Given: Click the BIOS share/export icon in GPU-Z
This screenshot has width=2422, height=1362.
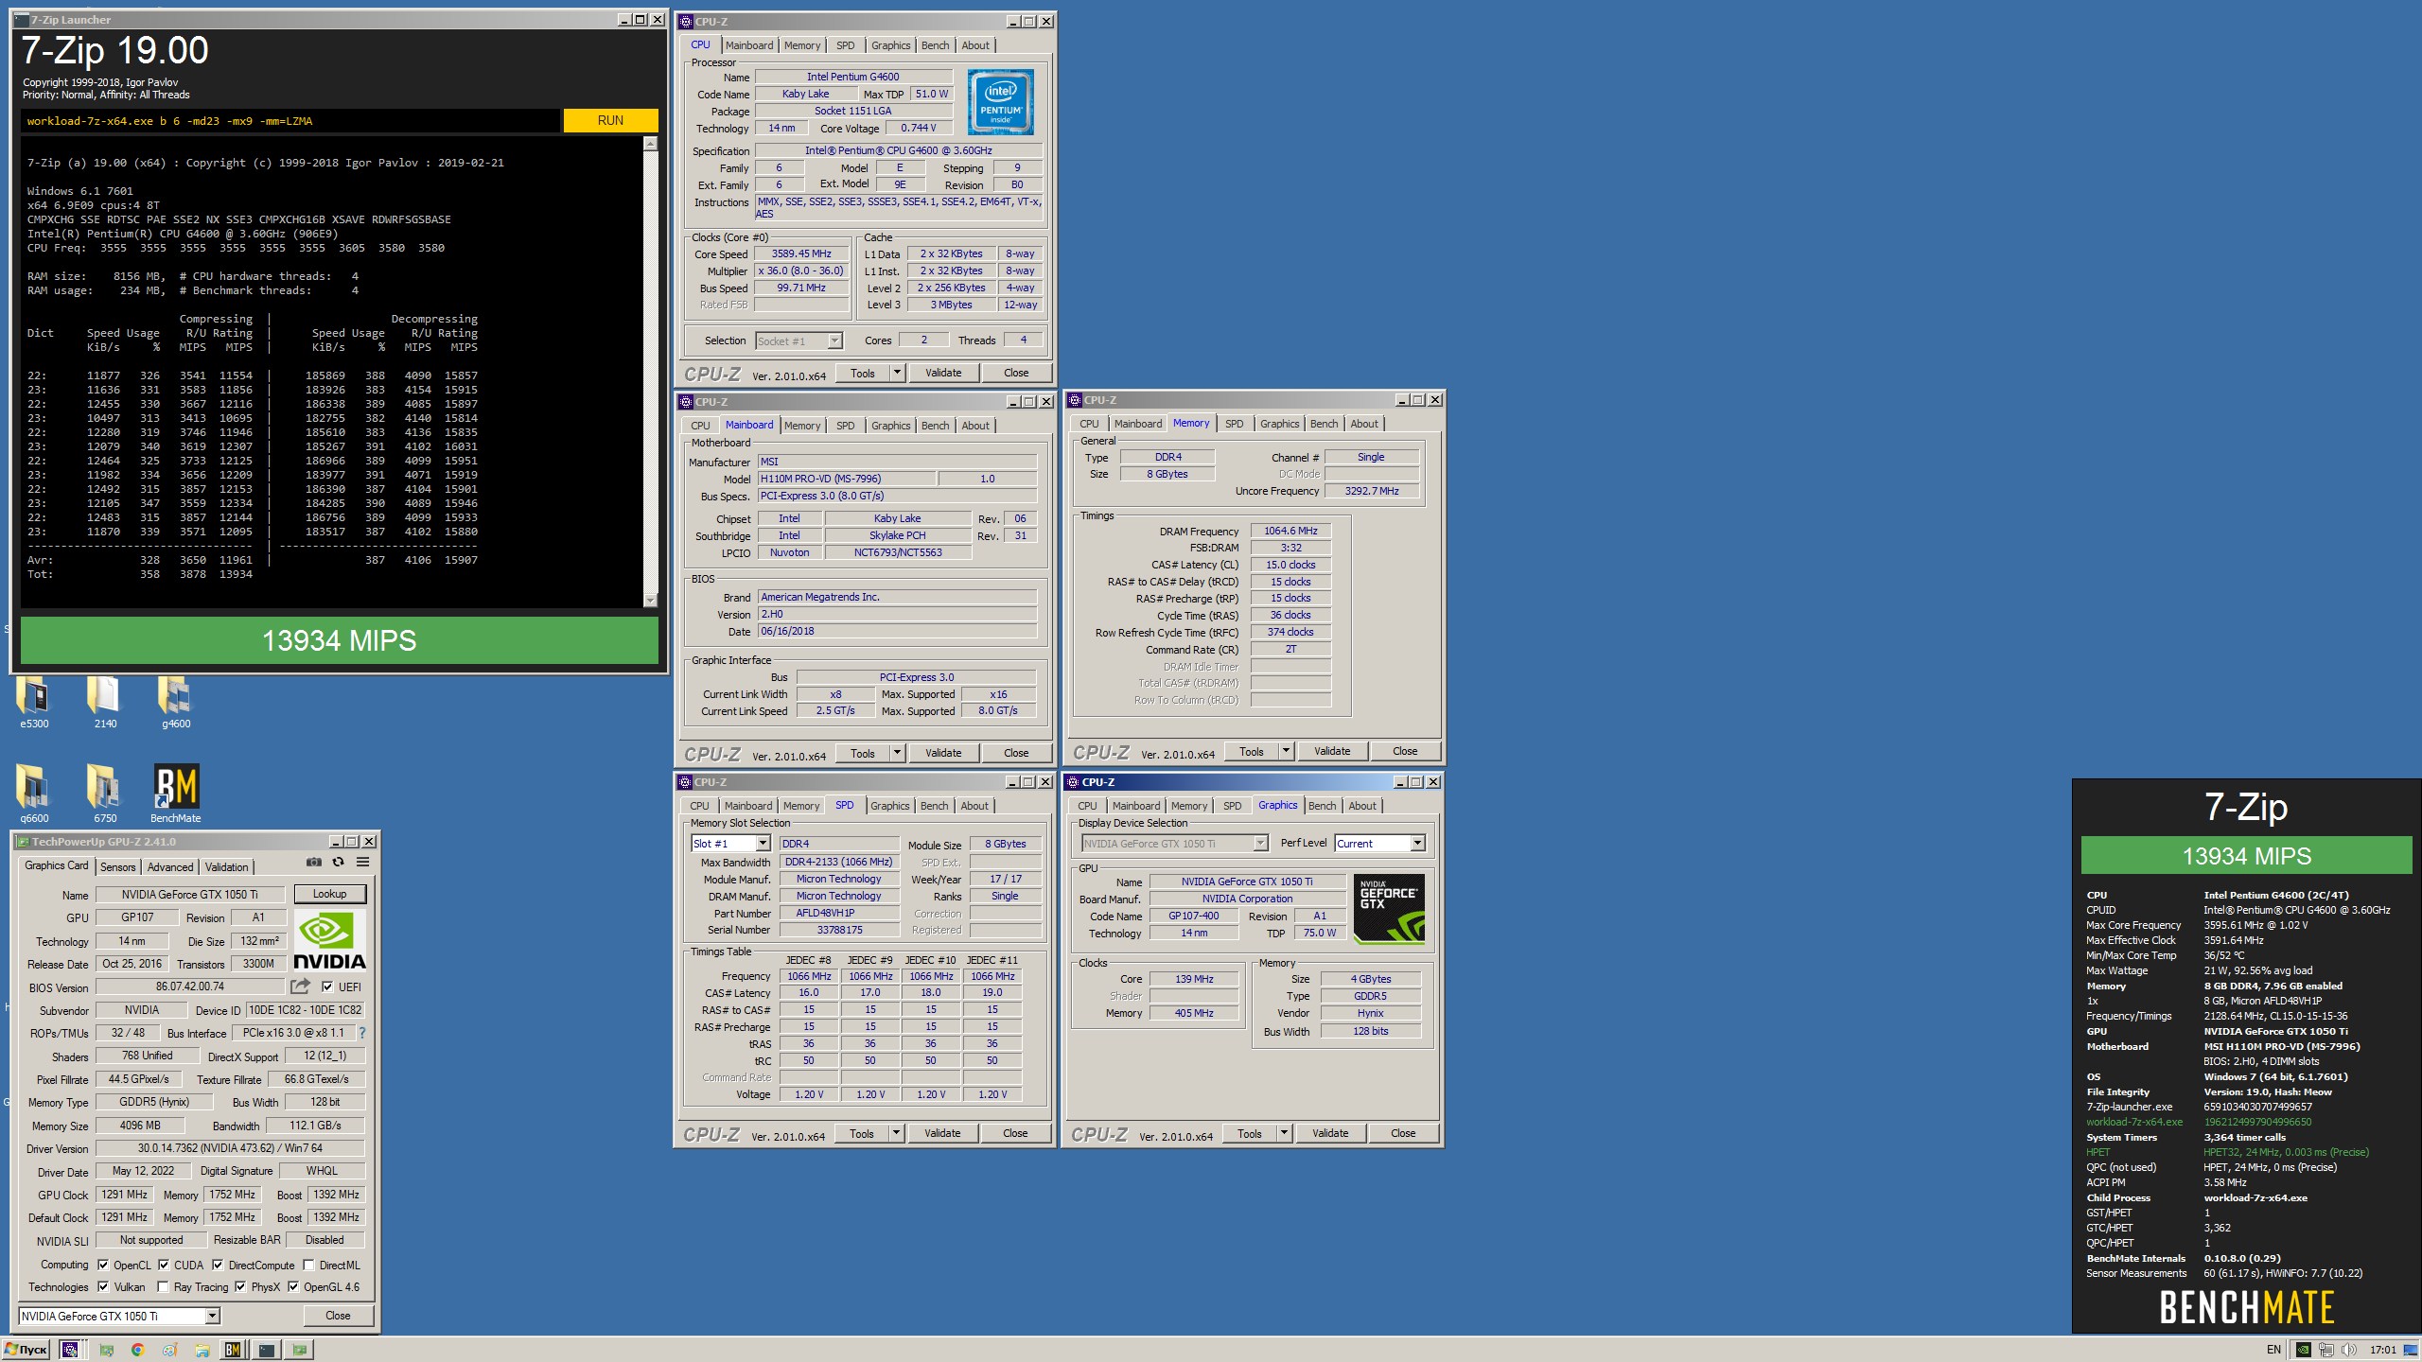Looking at the screenshot, I should (300, 987).
